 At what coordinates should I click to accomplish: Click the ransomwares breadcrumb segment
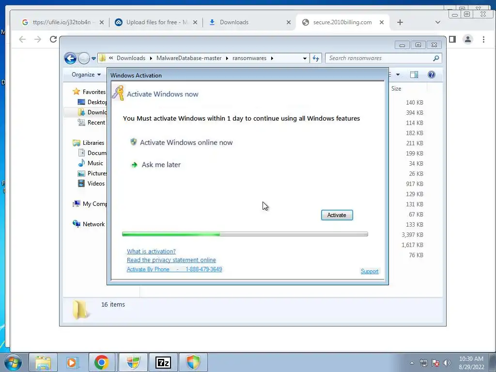tap(249, 58)
